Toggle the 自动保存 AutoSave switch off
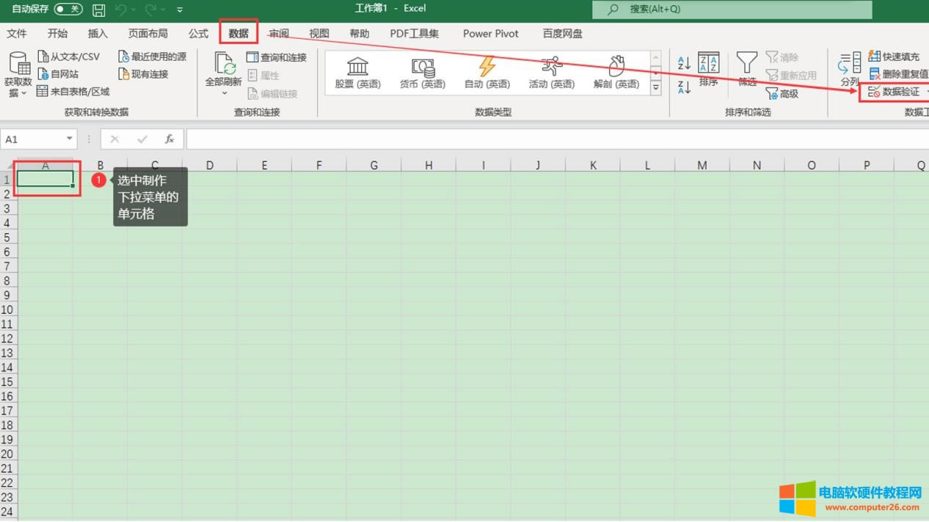The image size is (929, 522). (68, 9)
